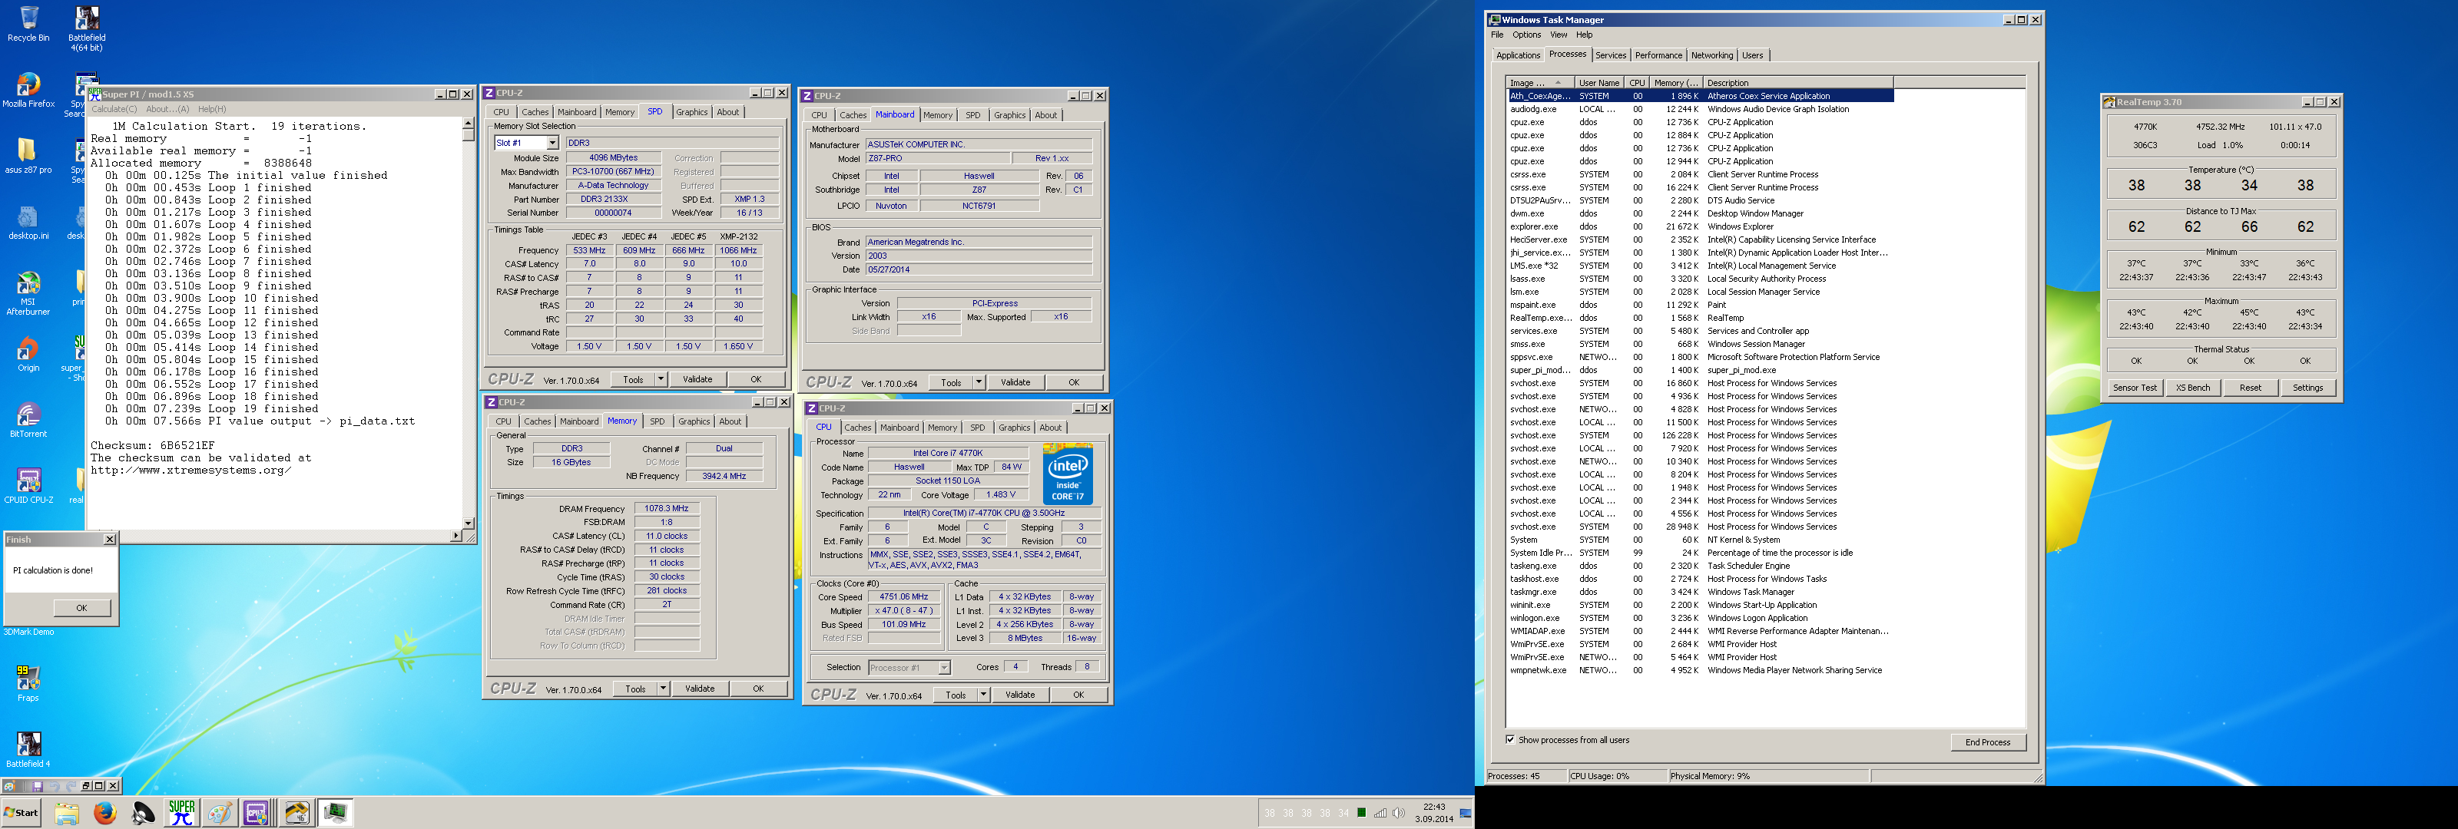Switch to CPU-Z taskbar button

coord(257,813)
